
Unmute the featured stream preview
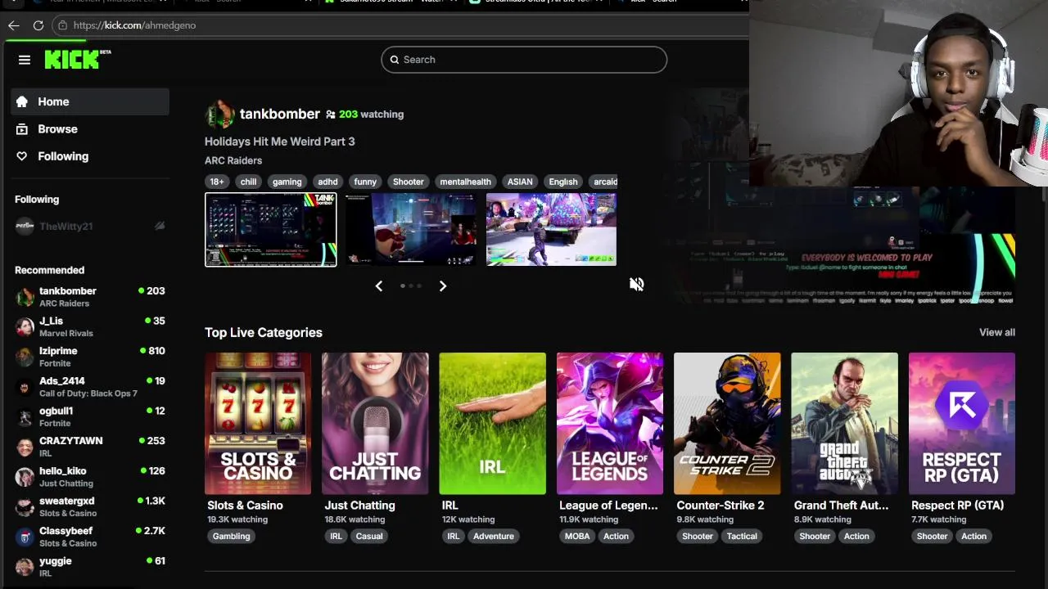pyautogui.click(x=637, y=284)
